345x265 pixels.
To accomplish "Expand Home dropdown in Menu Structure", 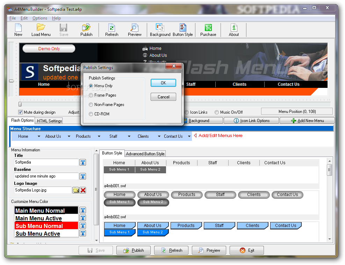I will click(39, 136).
